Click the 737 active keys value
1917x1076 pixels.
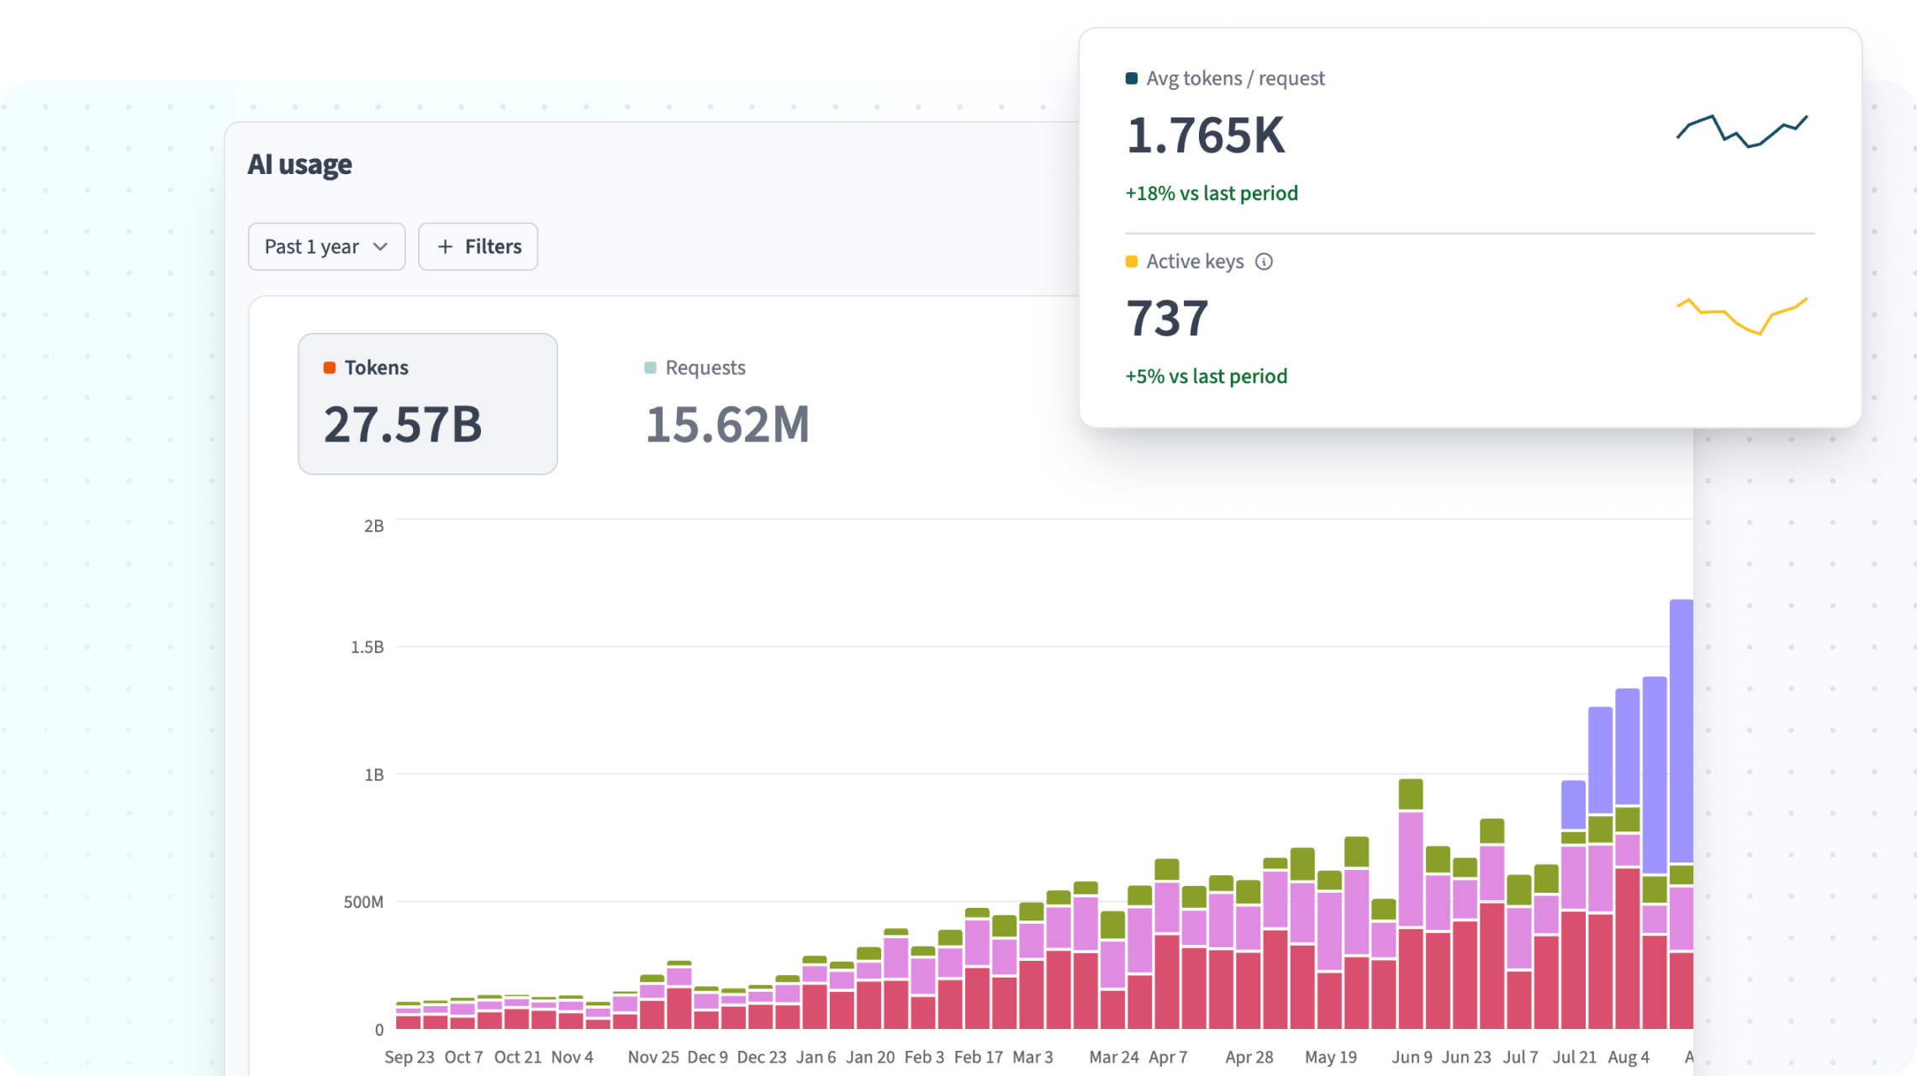click(x=1167, y=319)
